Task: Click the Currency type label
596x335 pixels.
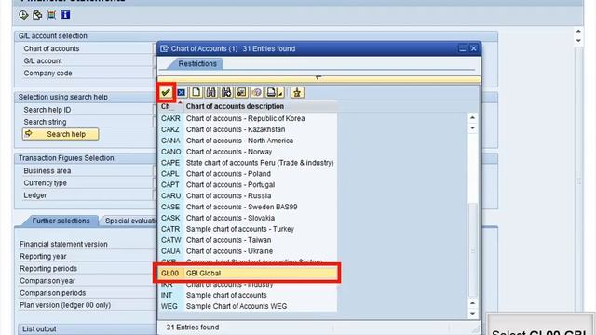Action: click(45, 182)
